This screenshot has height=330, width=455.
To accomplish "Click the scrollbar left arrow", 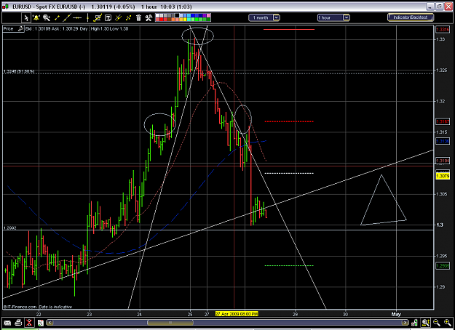I will [x=50, y=322].
